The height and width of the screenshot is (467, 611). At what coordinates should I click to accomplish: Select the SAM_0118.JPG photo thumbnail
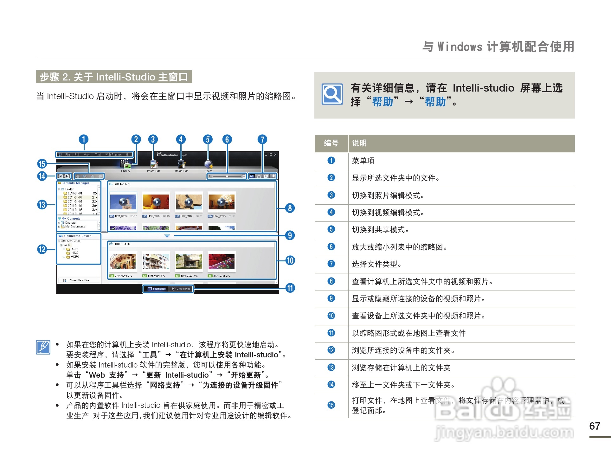point(222,262)
